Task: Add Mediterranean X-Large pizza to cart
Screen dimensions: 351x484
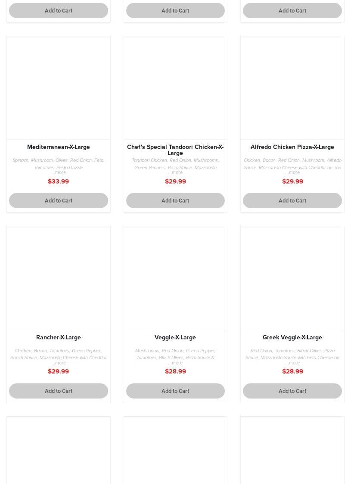Action: pos(58,200)
